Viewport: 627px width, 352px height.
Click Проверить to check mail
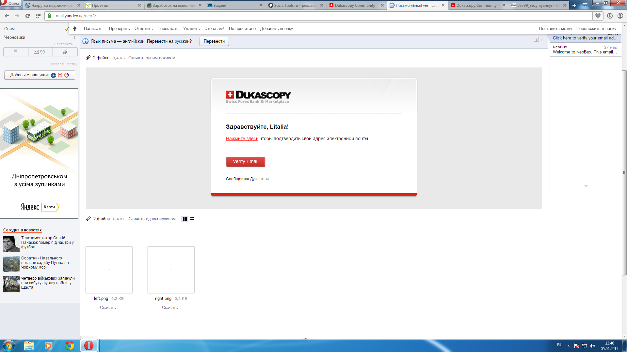pyautogui.click(x=119, y=29)
